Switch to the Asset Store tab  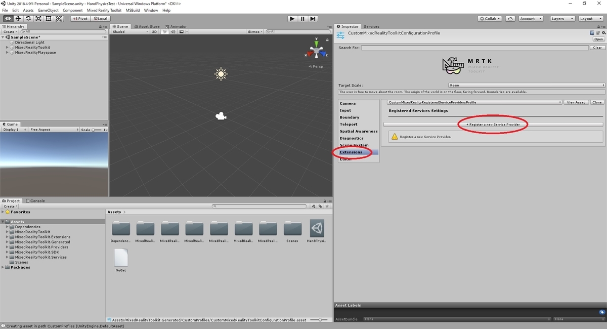[x=147, y=26]
